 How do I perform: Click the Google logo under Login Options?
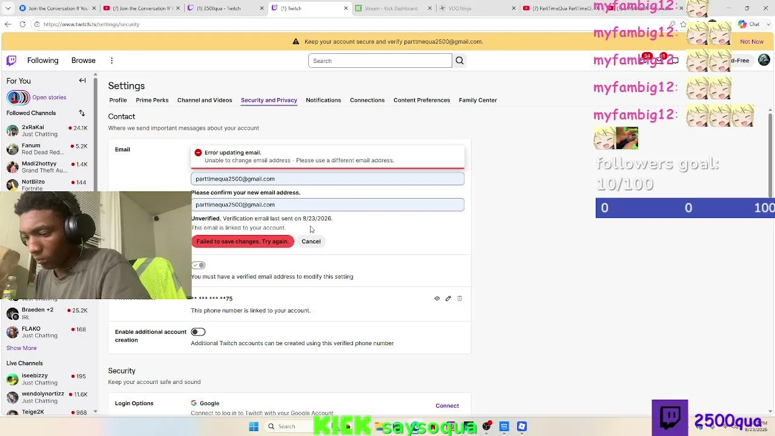pyautogui.click(x=194, y=403)
